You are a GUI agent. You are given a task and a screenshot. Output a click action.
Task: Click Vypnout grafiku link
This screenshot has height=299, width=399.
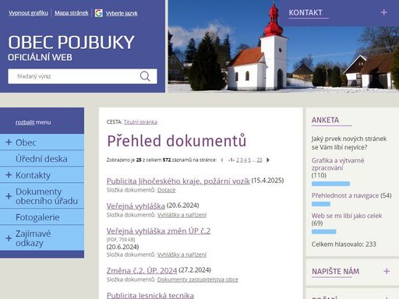(28, 13)
